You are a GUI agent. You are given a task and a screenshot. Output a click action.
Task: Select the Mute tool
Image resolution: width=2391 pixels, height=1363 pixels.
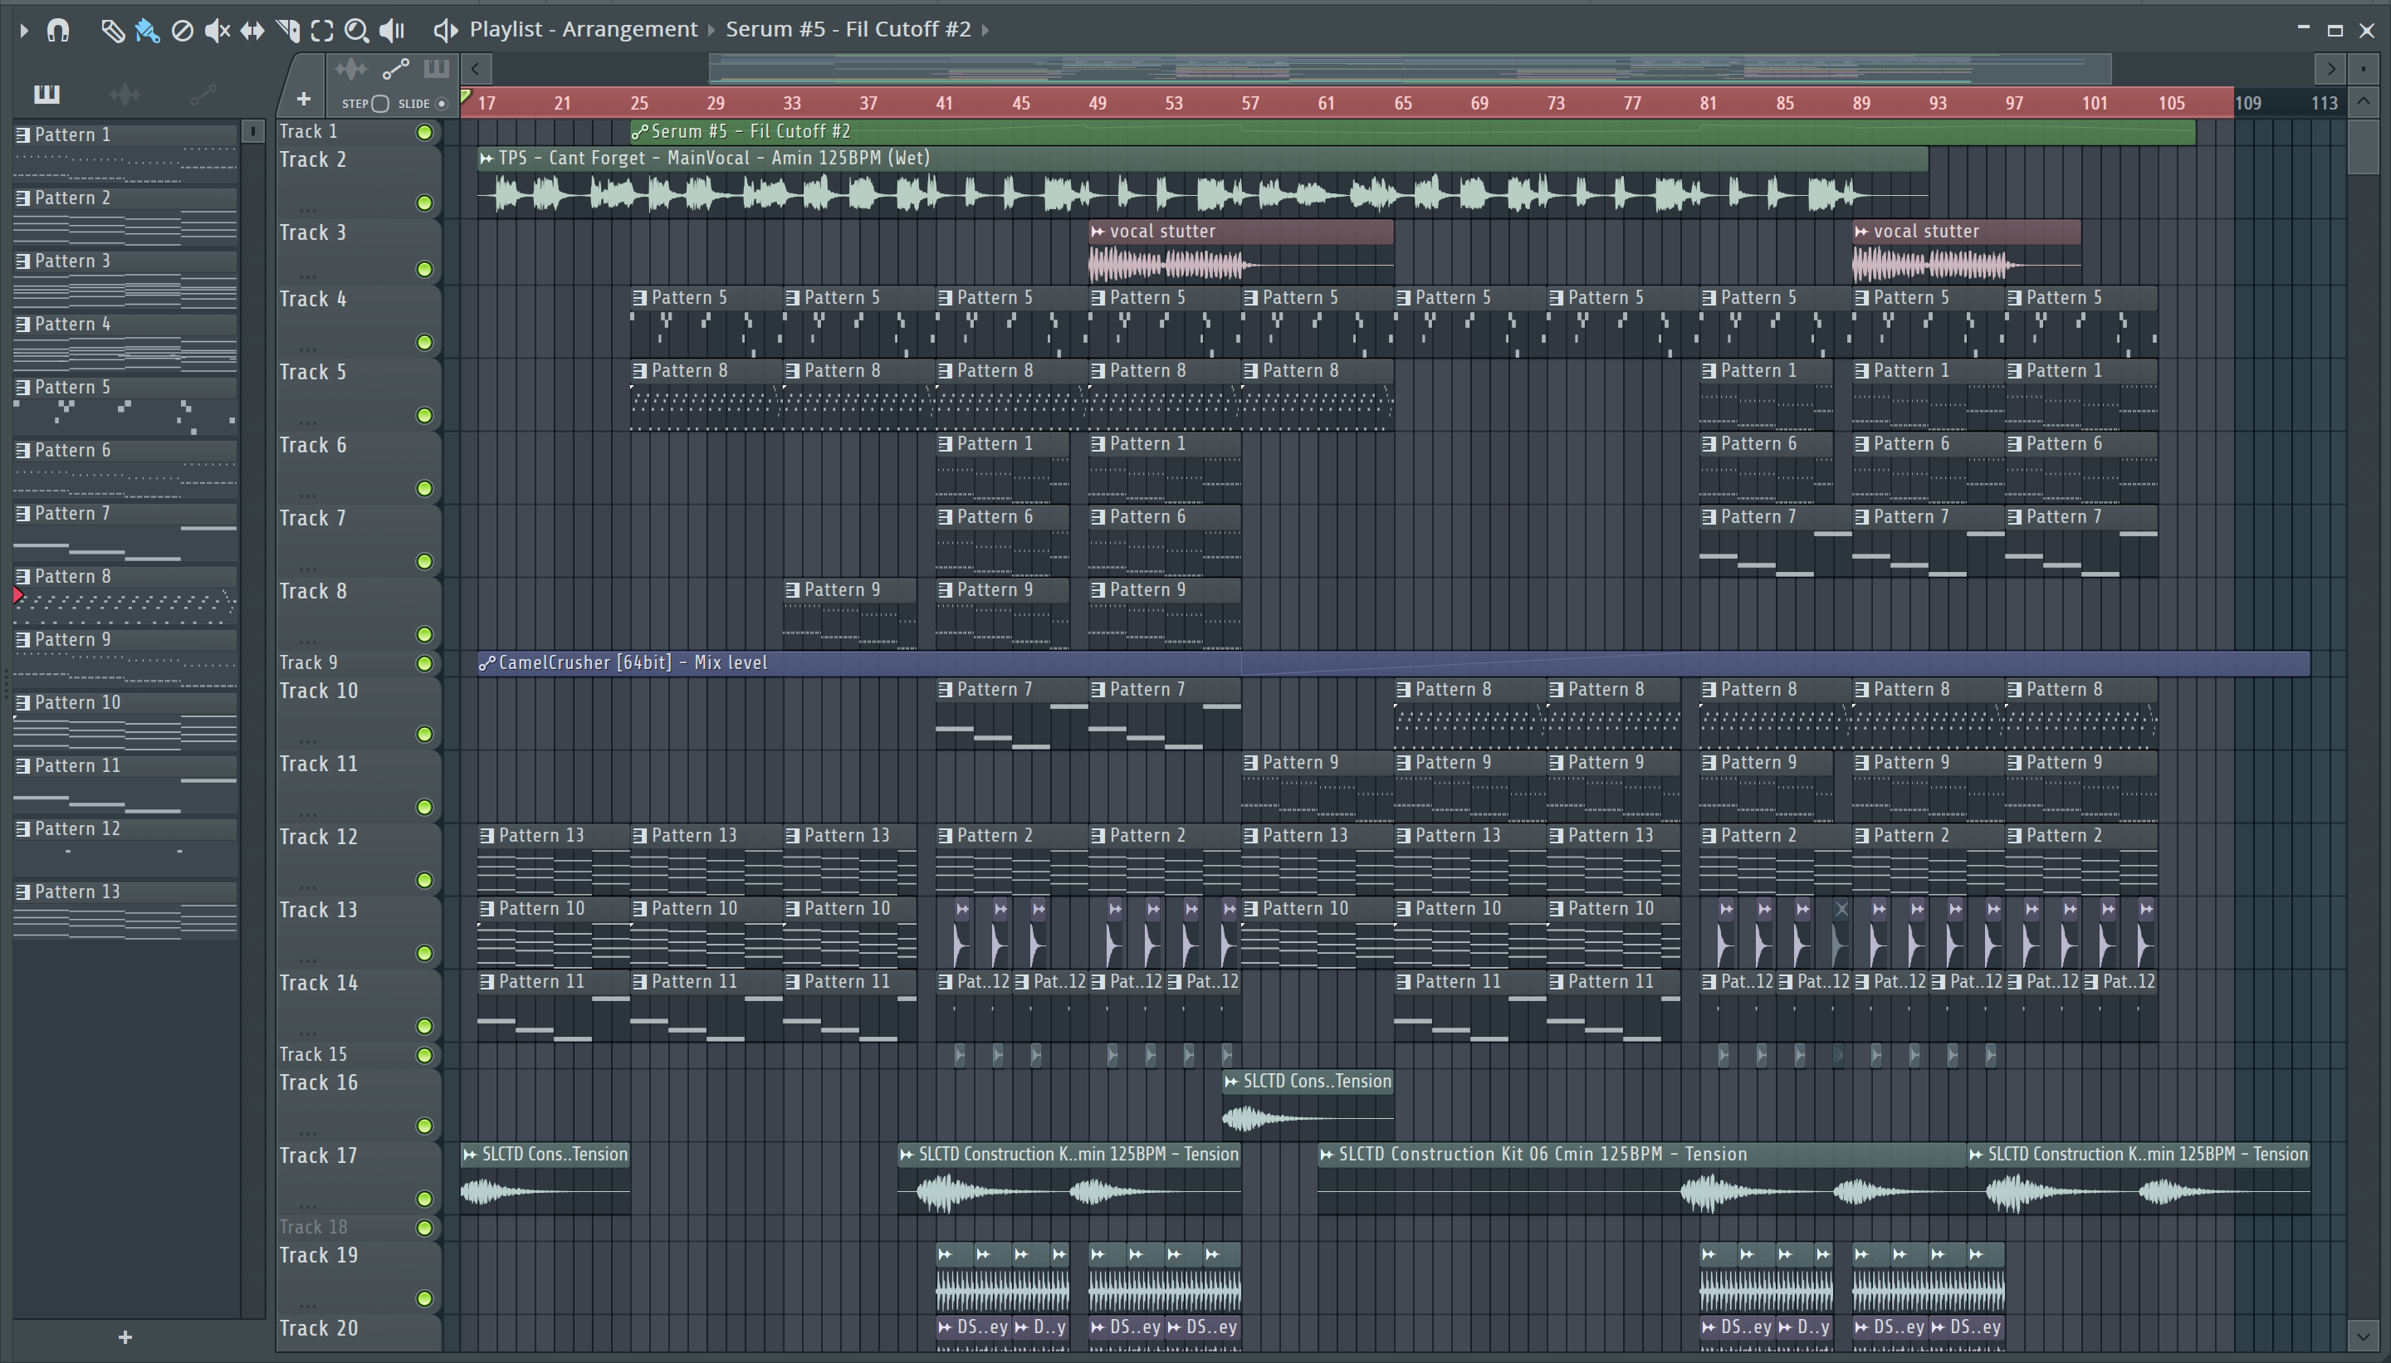point(218,30)
